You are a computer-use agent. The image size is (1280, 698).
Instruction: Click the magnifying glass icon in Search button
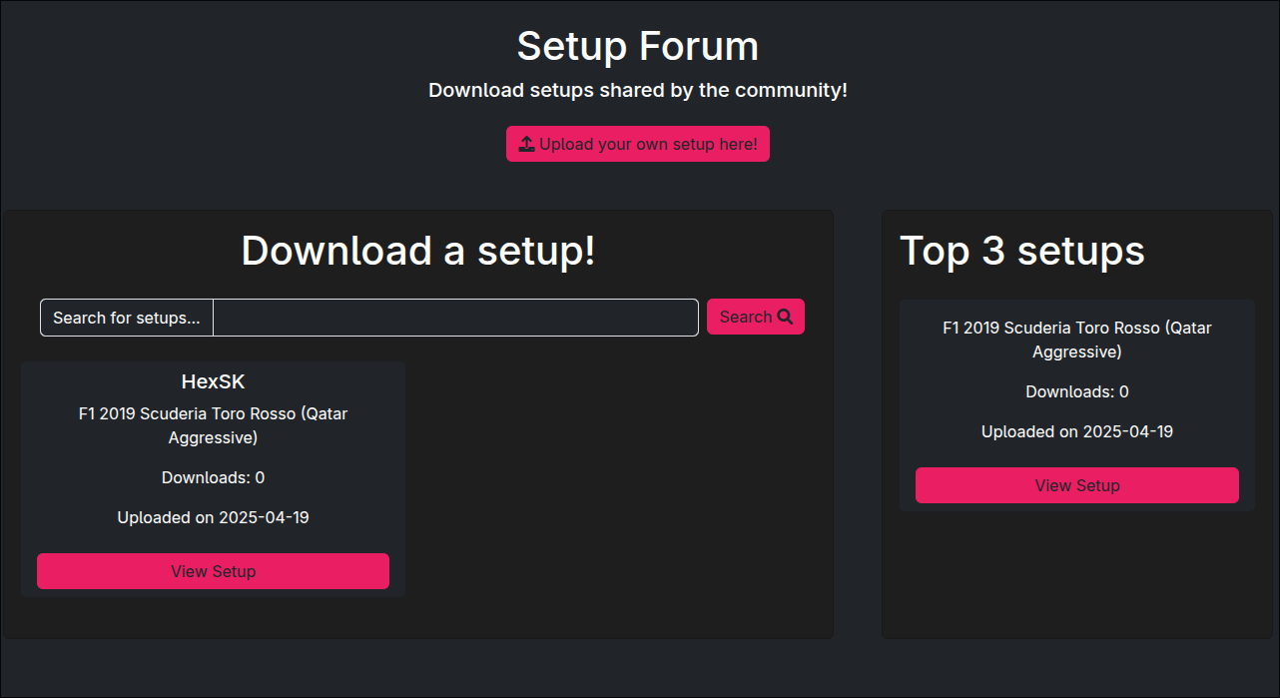[x=785, y=317]
